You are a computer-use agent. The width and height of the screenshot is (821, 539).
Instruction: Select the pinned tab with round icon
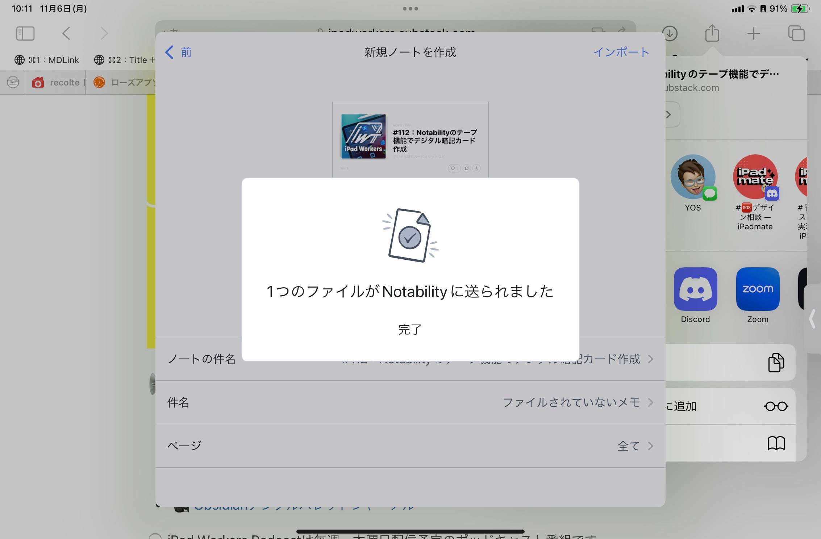[13, 82]
